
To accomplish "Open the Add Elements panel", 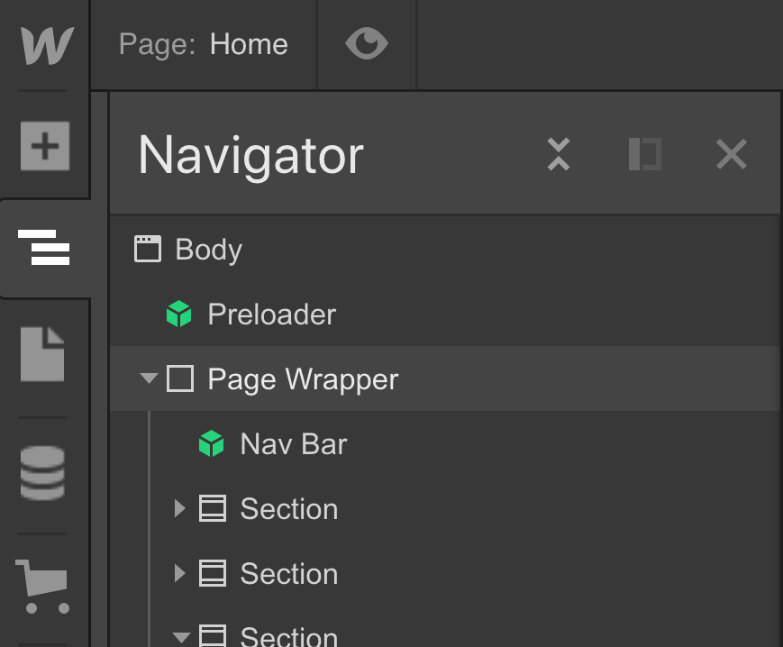I will [x=45, y=146].
